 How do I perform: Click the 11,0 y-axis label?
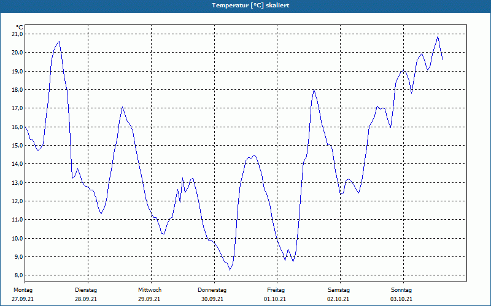tap(17, 220)
